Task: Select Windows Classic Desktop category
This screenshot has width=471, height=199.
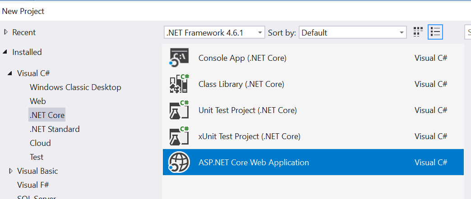Action: pos(75,87)
